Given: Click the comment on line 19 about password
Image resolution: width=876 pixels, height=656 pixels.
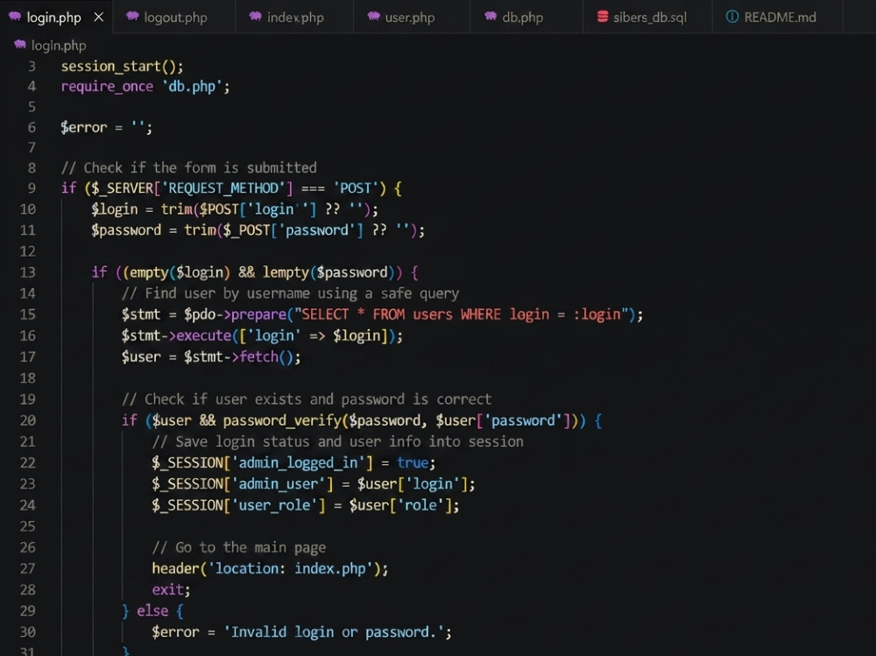Looking at the screenshot, I should (x=307, y=399).
